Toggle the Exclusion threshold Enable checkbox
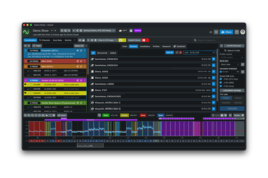Viewport: 268px width, 178px height. (221, 72)
